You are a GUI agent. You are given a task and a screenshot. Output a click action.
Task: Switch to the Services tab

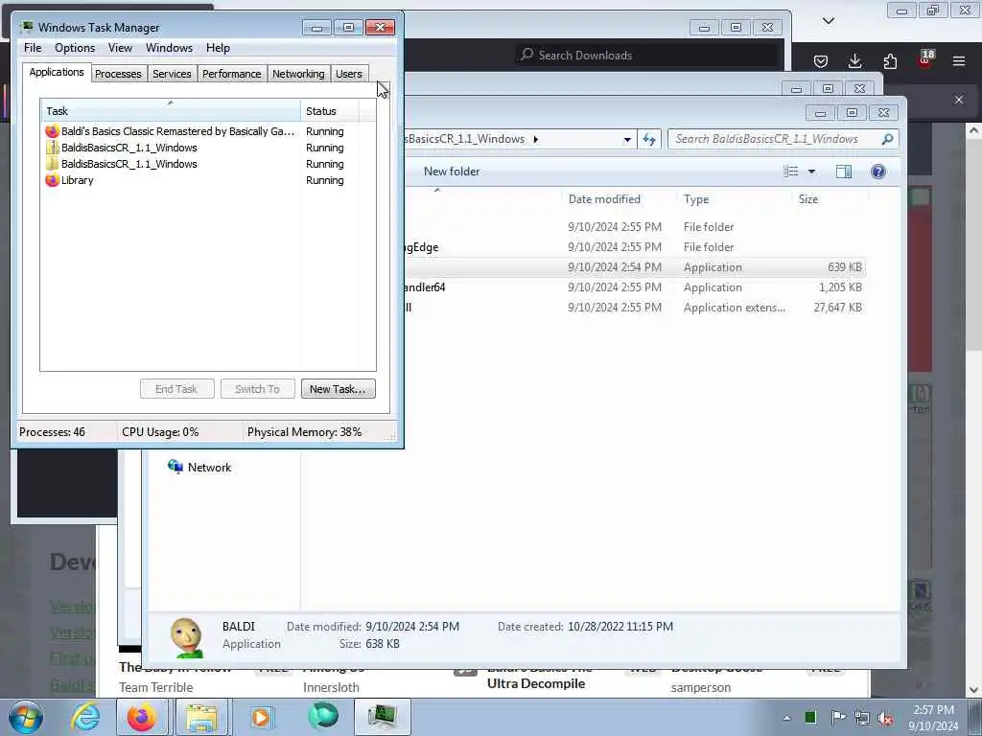pos(172,74)
